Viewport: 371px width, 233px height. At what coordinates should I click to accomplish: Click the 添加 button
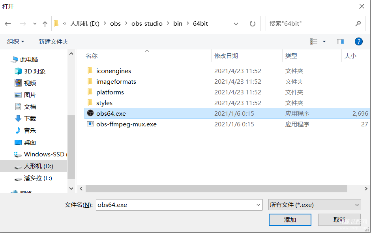[x=290, y=220]
